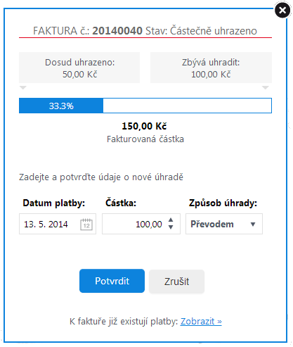
Task: Focus the Částka amount input field
Action: pos(141,224)
